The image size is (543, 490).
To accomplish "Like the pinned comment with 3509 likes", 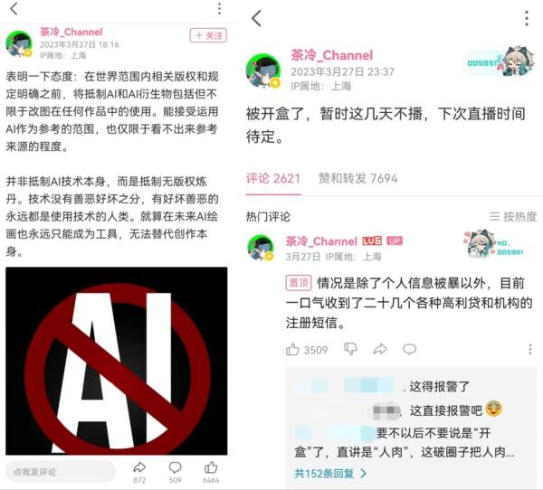I will (292, 350).
